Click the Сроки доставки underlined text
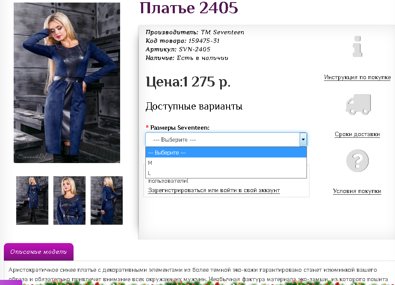This screenshot has width=395, height=285. pos(357,134)
